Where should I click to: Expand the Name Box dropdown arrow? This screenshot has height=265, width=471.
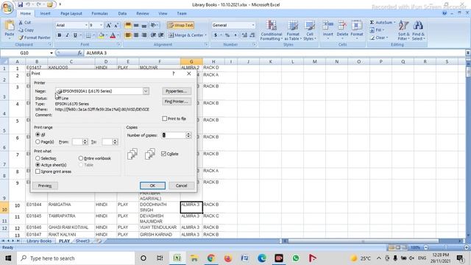coord(52,53)
